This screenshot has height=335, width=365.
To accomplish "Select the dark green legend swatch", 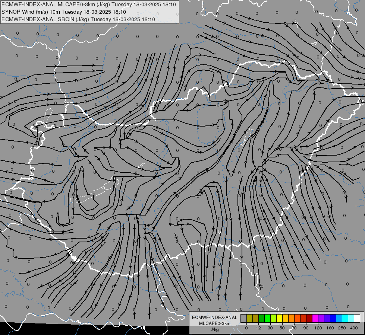I will pyautogui.click(x=262, y=318).
